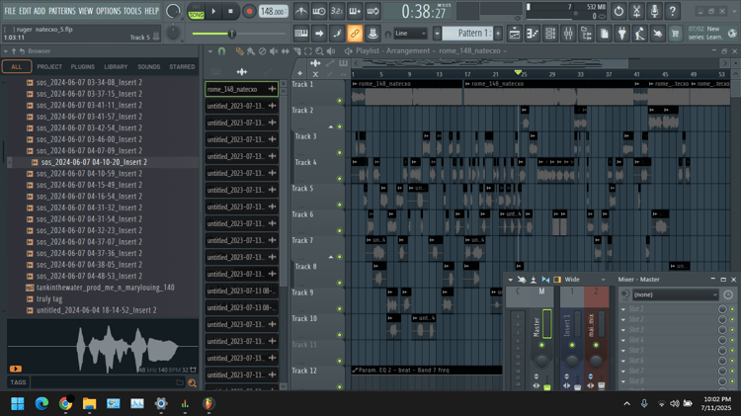
Task: Stop playback with the Stop button
Action: pyautogui.click(x=230, y=11)
